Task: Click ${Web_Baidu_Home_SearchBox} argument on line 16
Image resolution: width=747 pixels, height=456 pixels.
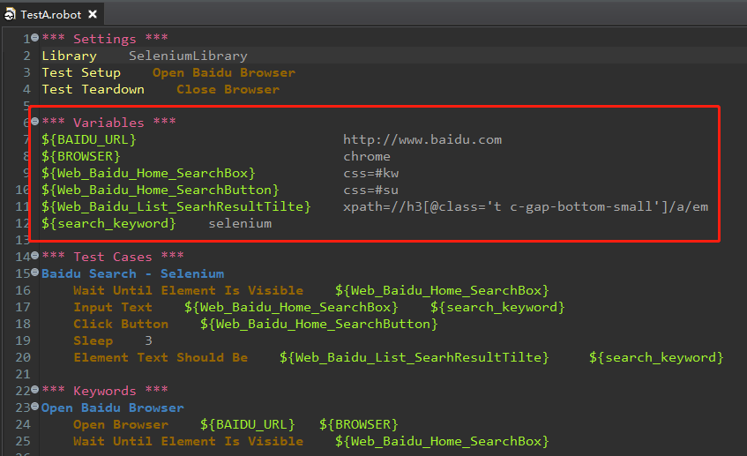Action: [x=442, y=290]
